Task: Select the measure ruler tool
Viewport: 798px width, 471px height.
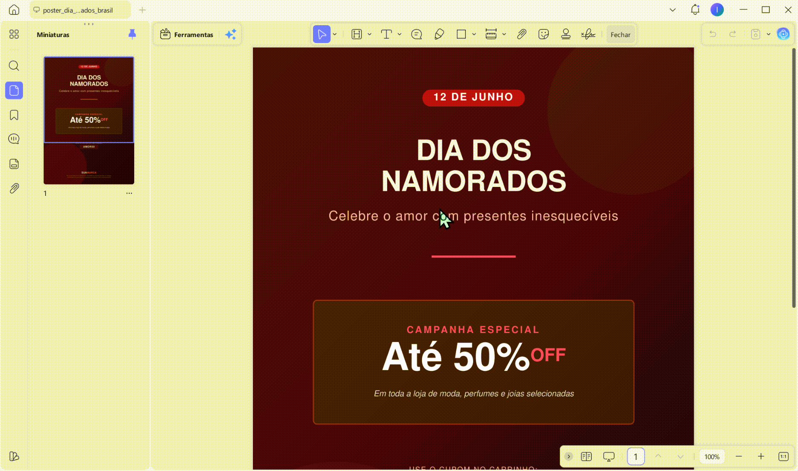Action: coord(491,34)
